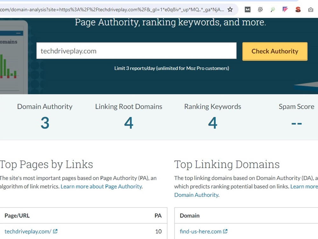Click the browser address bar URL

tap(112, 10)
